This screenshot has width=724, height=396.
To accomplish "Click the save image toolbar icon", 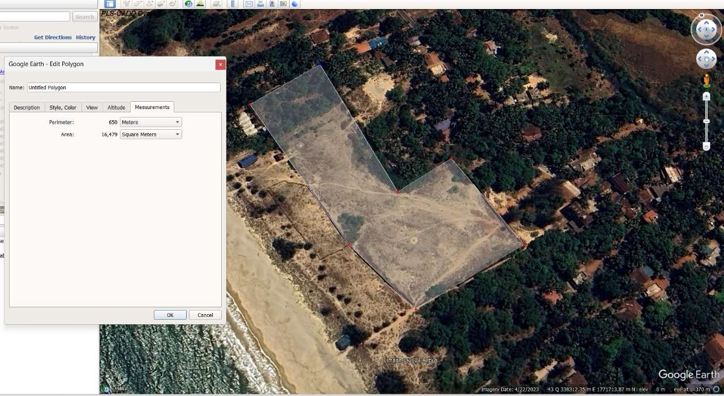I will 271,3.
